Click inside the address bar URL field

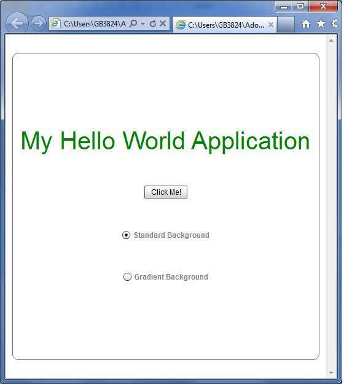[x=95, y=24]
